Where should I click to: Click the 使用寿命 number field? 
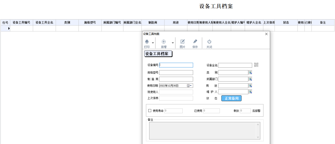[173, 111]
